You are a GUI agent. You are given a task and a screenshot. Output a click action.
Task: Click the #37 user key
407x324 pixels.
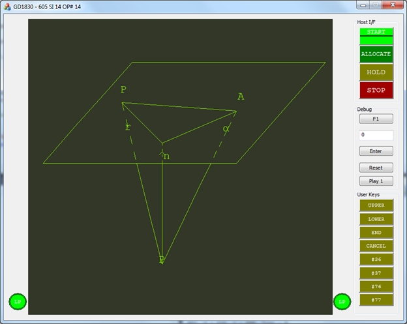coord(376,273)
